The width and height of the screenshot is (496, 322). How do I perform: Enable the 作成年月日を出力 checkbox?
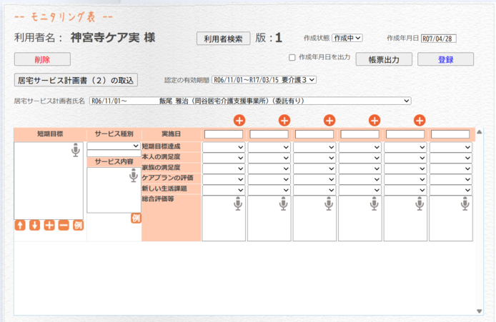tap(292, 58)
